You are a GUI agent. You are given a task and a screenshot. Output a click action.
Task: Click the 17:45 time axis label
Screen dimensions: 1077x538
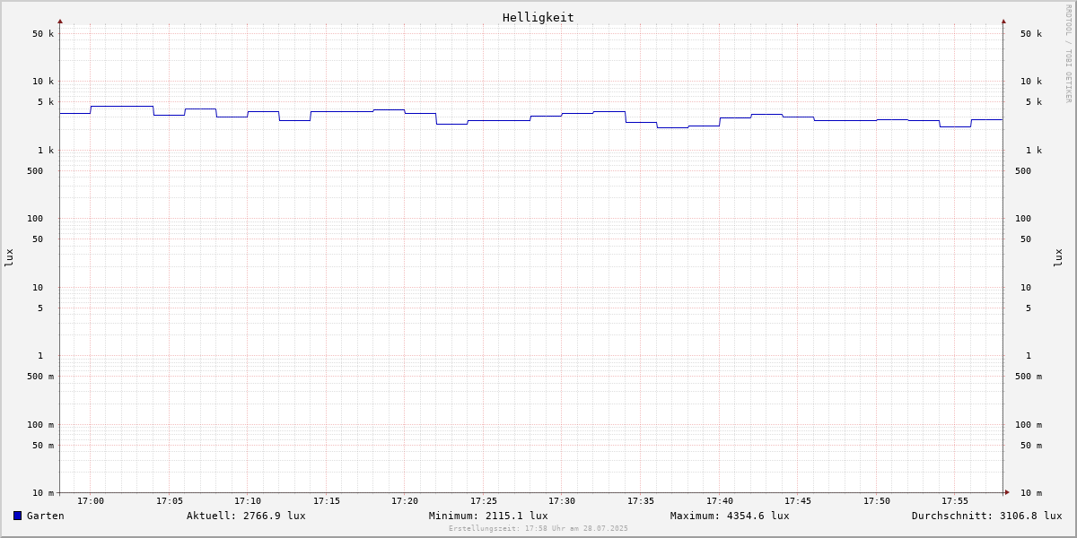(798, 501)
